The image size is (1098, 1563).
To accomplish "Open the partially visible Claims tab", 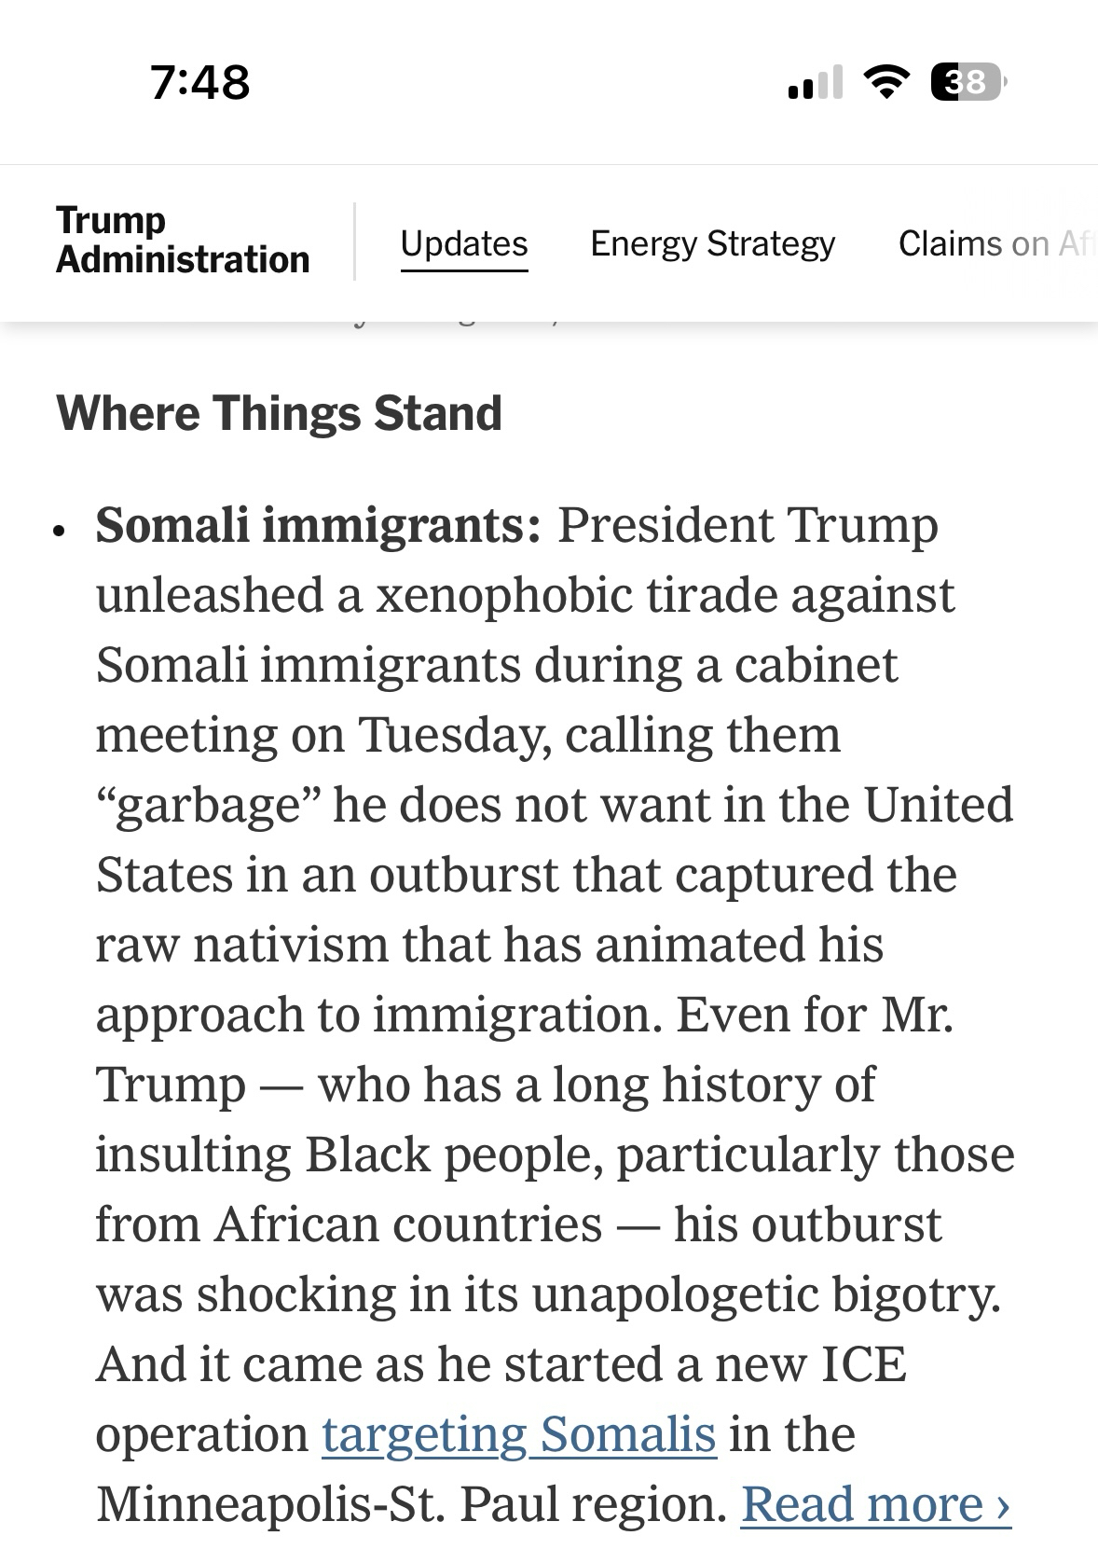I will coord(994,243).
